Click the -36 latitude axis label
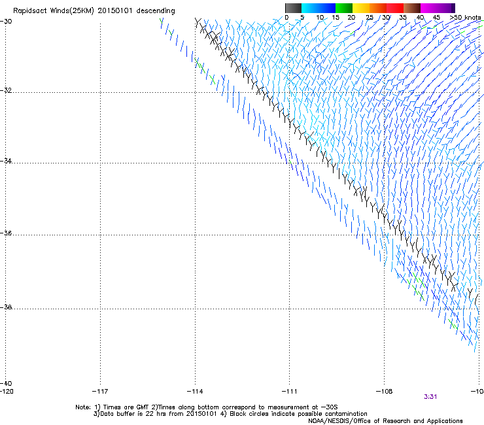 click(6, 233)
